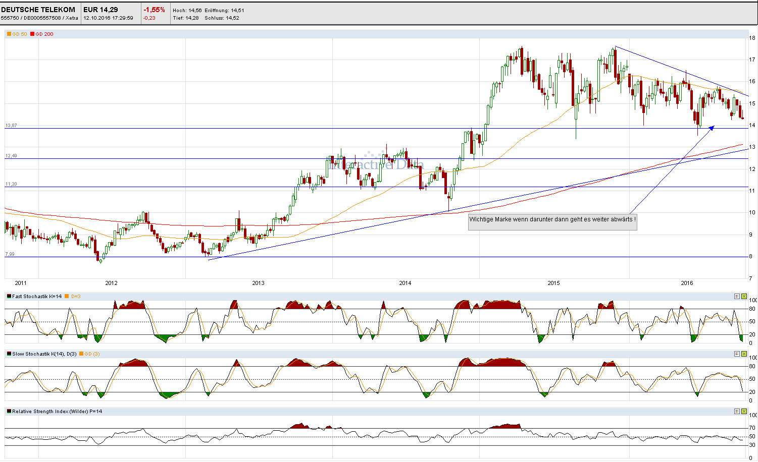Click the '11,20' support level label
Screen dimensions: 758x462
click(x=11, y=184)
